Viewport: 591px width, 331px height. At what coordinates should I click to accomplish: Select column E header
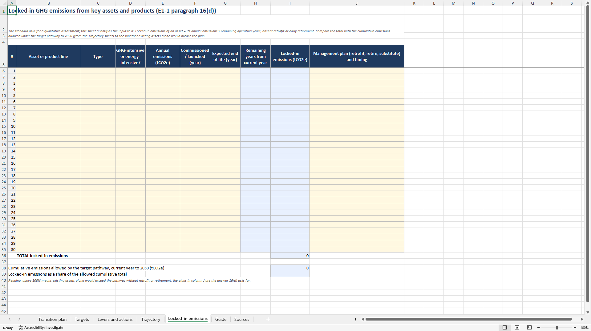[163, 3]
